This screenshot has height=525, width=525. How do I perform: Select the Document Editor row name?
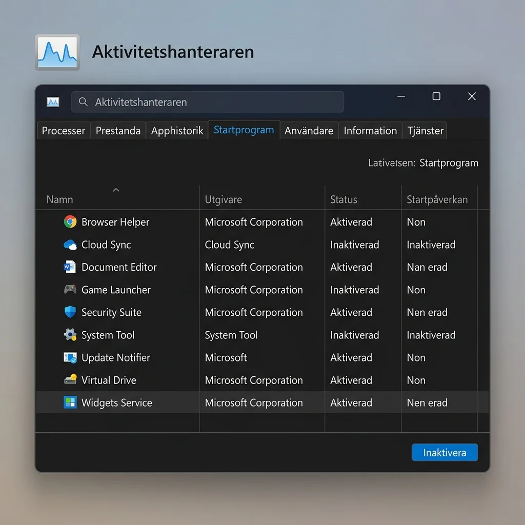click(x=119, y=267)
